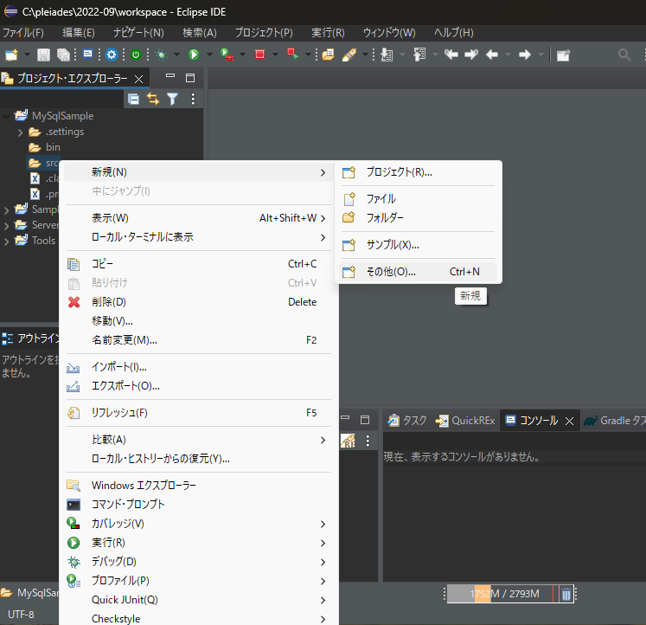Close the Project Explorer tab
646x625 pixels.
(139, 79)
